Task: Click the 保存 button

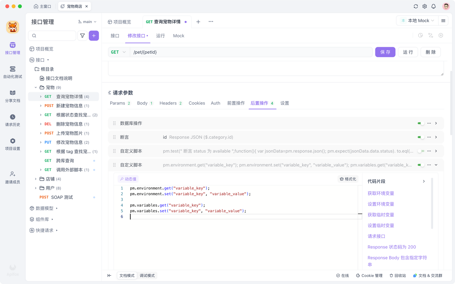Action: coord(385,52)
